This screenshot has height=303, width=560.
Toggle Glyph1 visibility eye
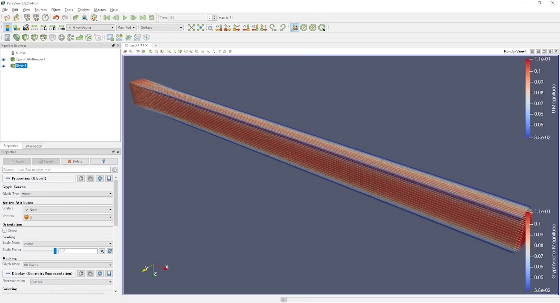(4, 66)
